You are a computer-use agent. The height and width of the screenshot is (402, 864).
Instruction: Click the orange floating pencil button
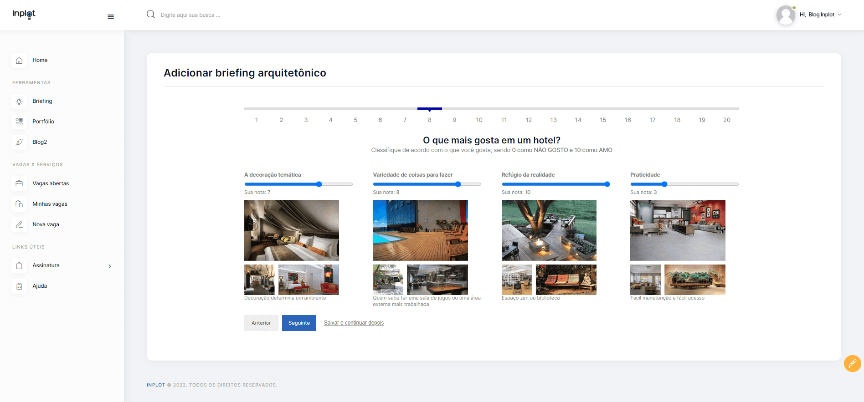coord(852,363)
